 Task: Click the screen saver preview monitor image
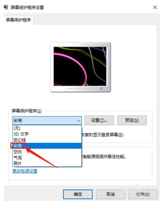tap(80, 67)
